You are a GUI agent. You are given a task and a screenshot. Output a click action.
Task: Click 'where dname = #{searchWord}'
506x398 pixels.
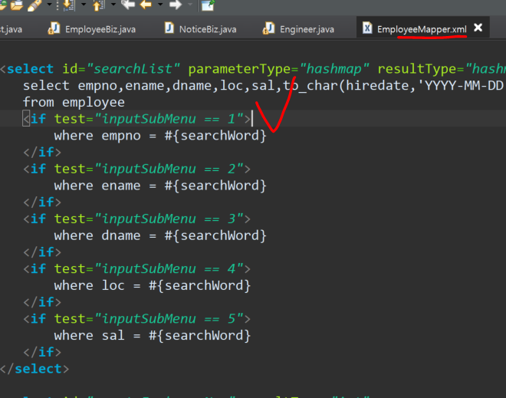point(160,235)
